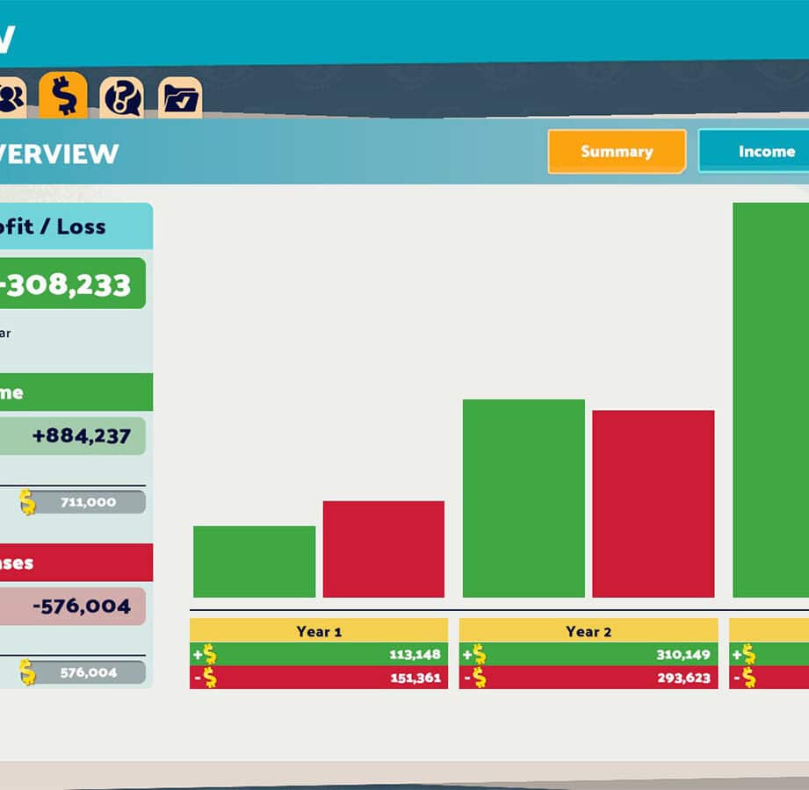Image resolution: width=809 pixels, height=790 pixels.
Task: Open the Staff tab with people icon
Action: click(x=11, y=97)
